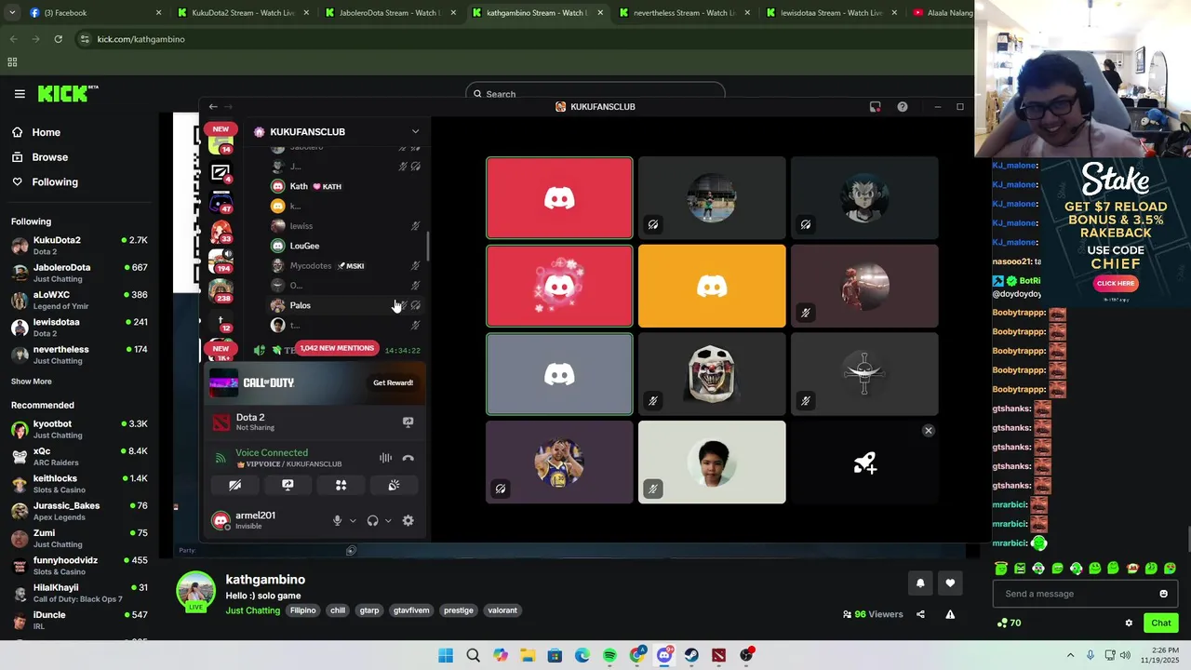Image resolution: width=1191 pixels, height=670 pixels.
Task: Open the Kick hamburger menu
Action: pos(20,94)
